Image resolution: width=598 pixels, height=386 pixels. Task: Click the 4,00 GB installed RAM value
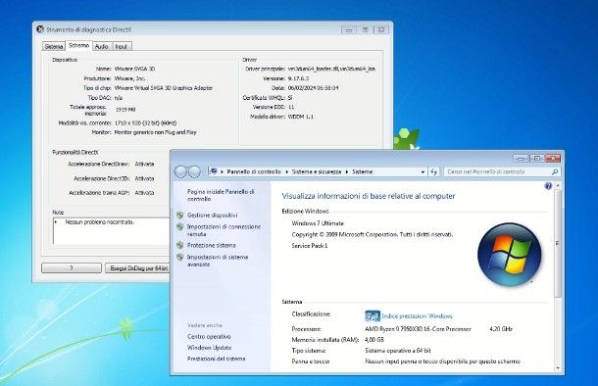point(374,340)
